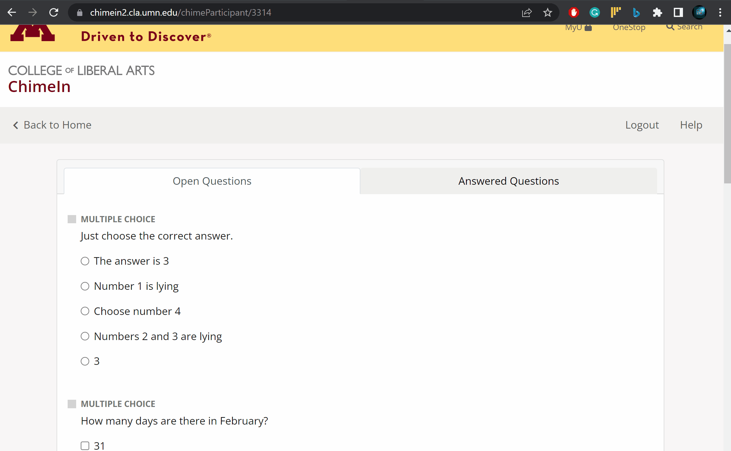Click the Logout link

[642, 125]
